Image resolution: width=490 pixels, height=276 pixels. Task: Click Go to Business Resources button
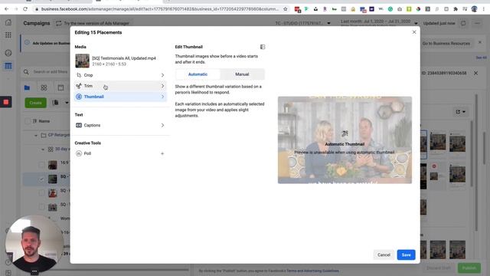pos(446,43)
